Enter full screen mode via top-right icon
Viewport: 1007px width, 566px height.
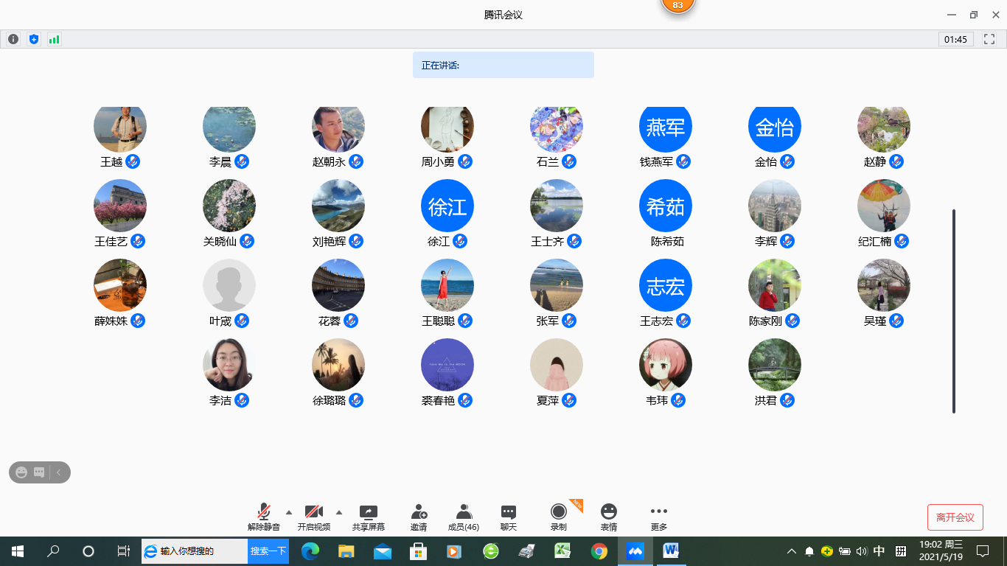coord(989,39)
